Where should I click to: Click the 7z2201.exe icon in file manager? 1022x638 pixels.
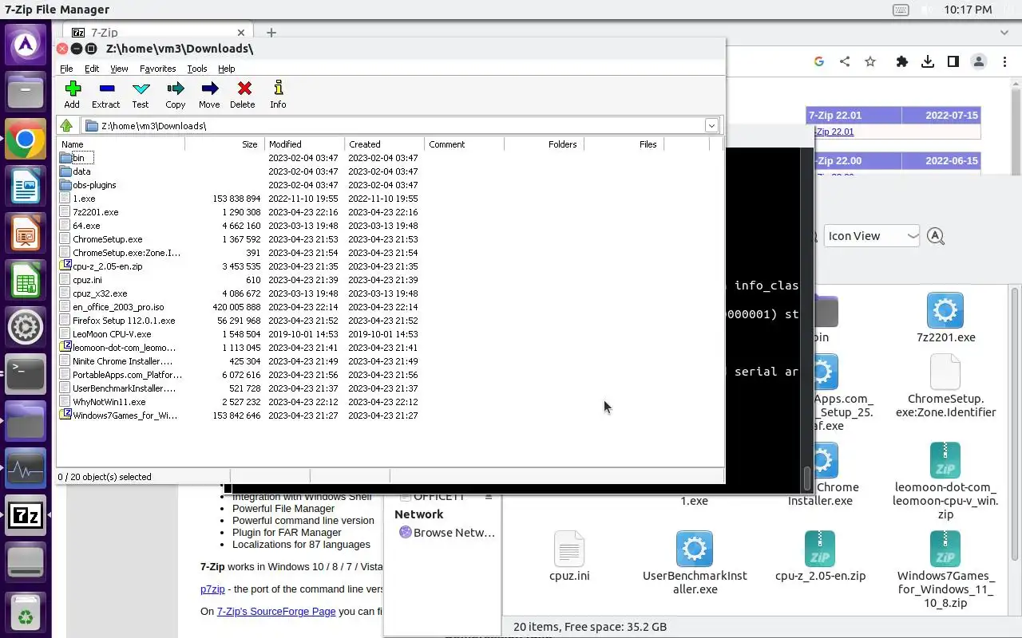pos(945,310)
